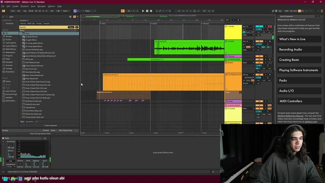Click the Gate Floor knob

(45, 164)
